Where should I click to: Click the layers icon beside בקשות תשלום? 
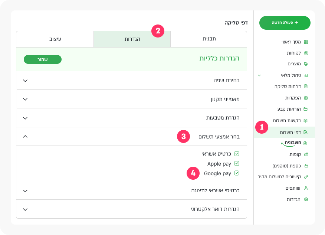pos(306,121)
